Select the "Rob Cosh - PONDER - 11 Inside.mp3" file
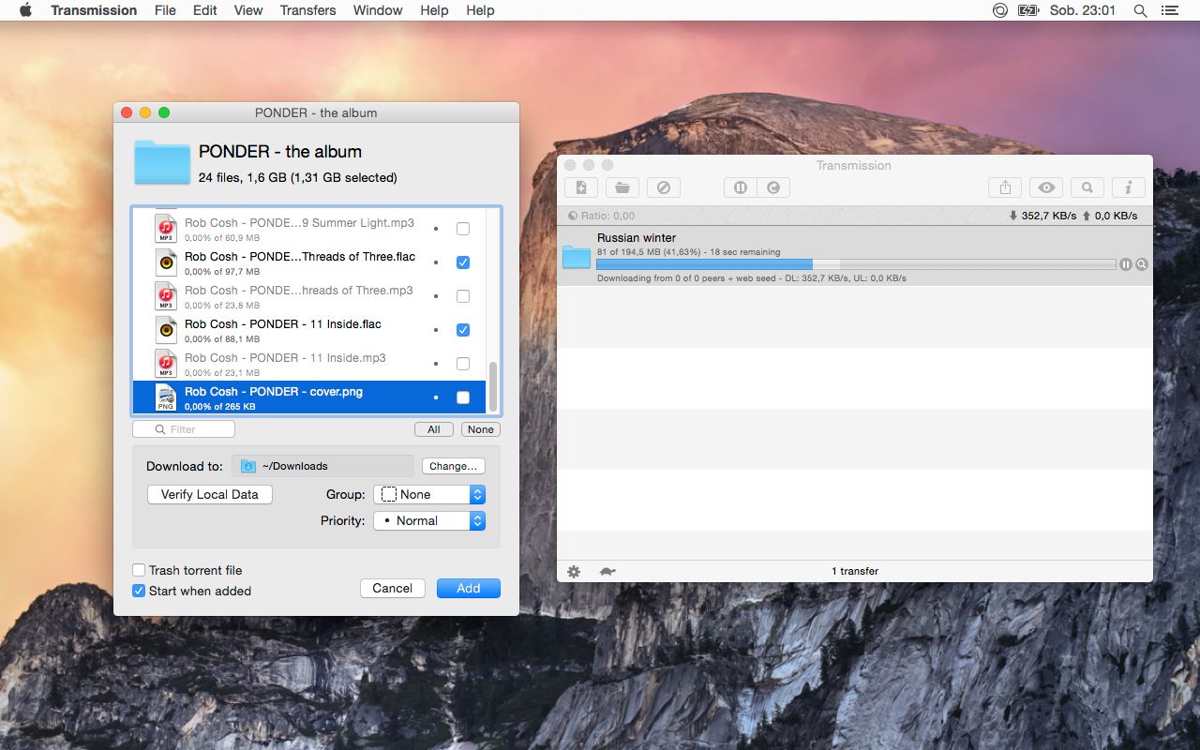Screen dimensions: 1200x750 click(x=309, y=364)
